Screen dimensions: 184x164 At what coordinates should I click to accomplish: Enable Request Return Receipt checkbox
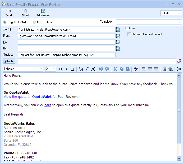[129, 34]
